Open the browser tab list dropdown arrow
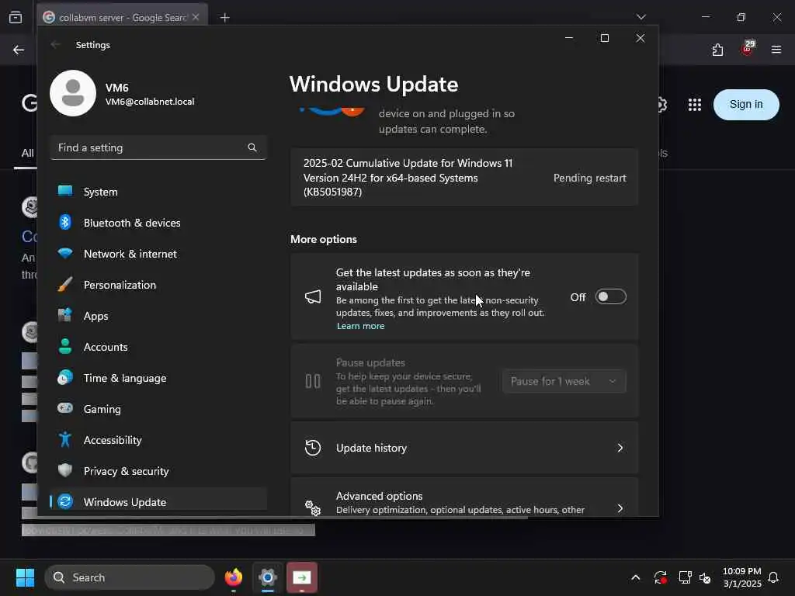Image resolution: width=795 pixels, height=596 pixels. pyautogui.click(x=641, y=17)
